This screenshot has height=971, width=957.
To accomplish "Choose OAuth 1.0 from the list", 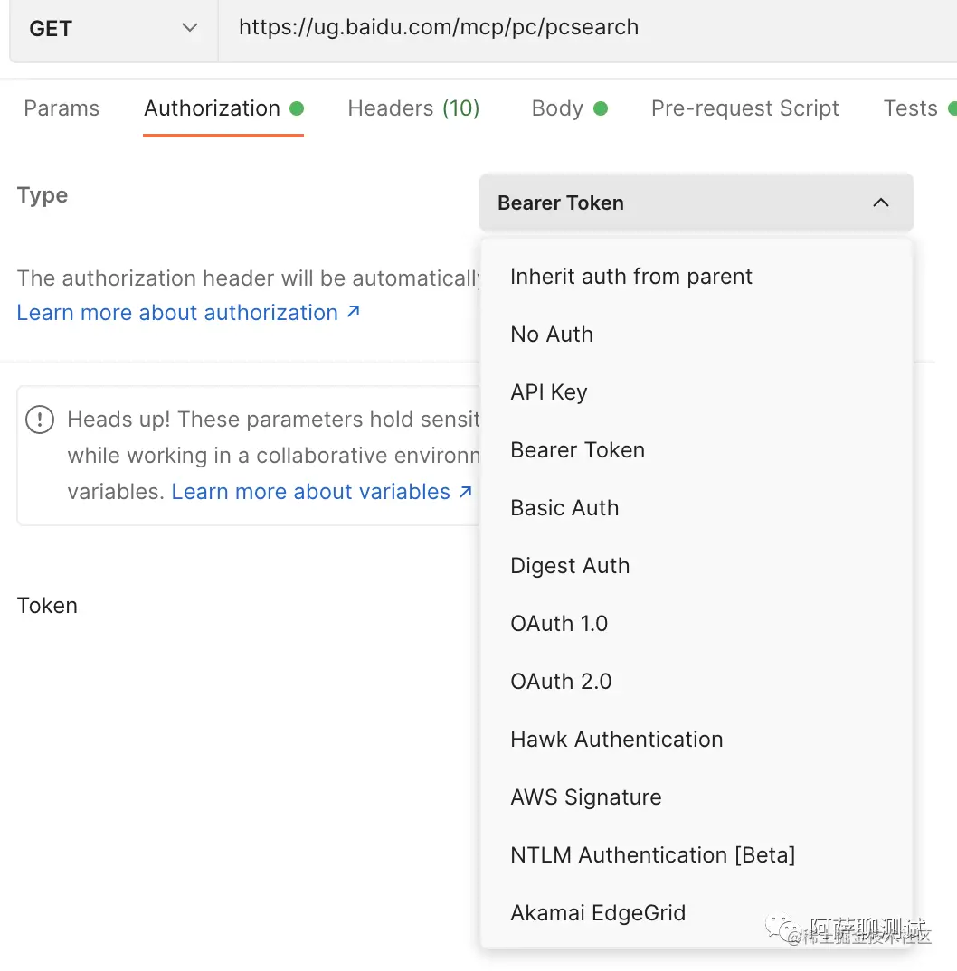I will pos(559,624).
